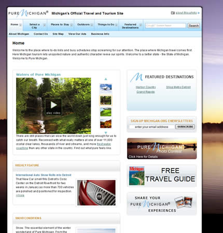Open the Pure Michigan Photo Contest banner
223x233 pixels.
(162, 148)
